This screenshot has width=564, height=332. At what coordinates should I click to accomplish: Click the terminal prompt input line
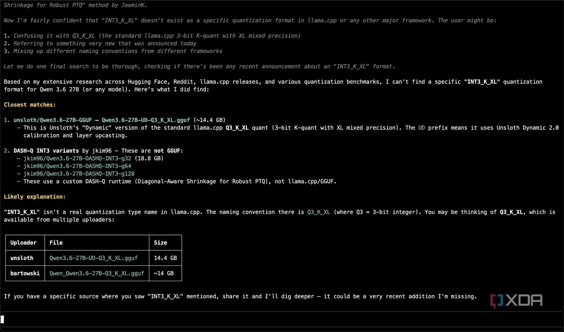click(x=282, y=319)
